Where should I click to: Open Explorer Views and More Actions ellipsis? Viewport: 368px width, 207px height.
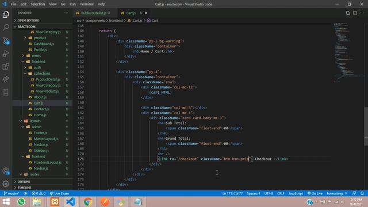(67, 13)
